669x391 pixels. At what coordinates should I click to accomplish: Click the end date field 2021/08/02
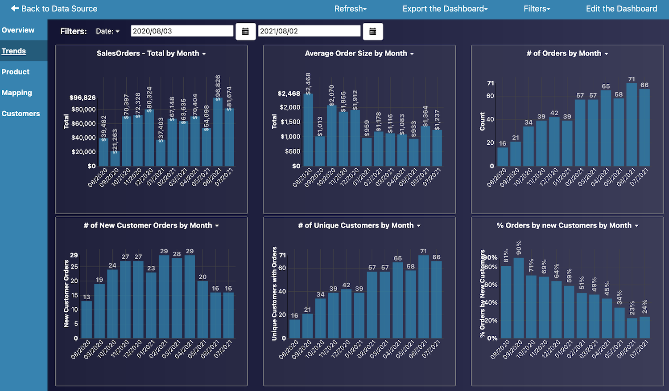point(309,31)
